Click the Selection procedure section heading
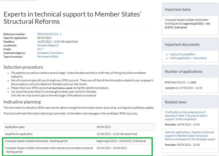Image resolution: width=219 pixels, height=156 pixels. pos(23,67)
